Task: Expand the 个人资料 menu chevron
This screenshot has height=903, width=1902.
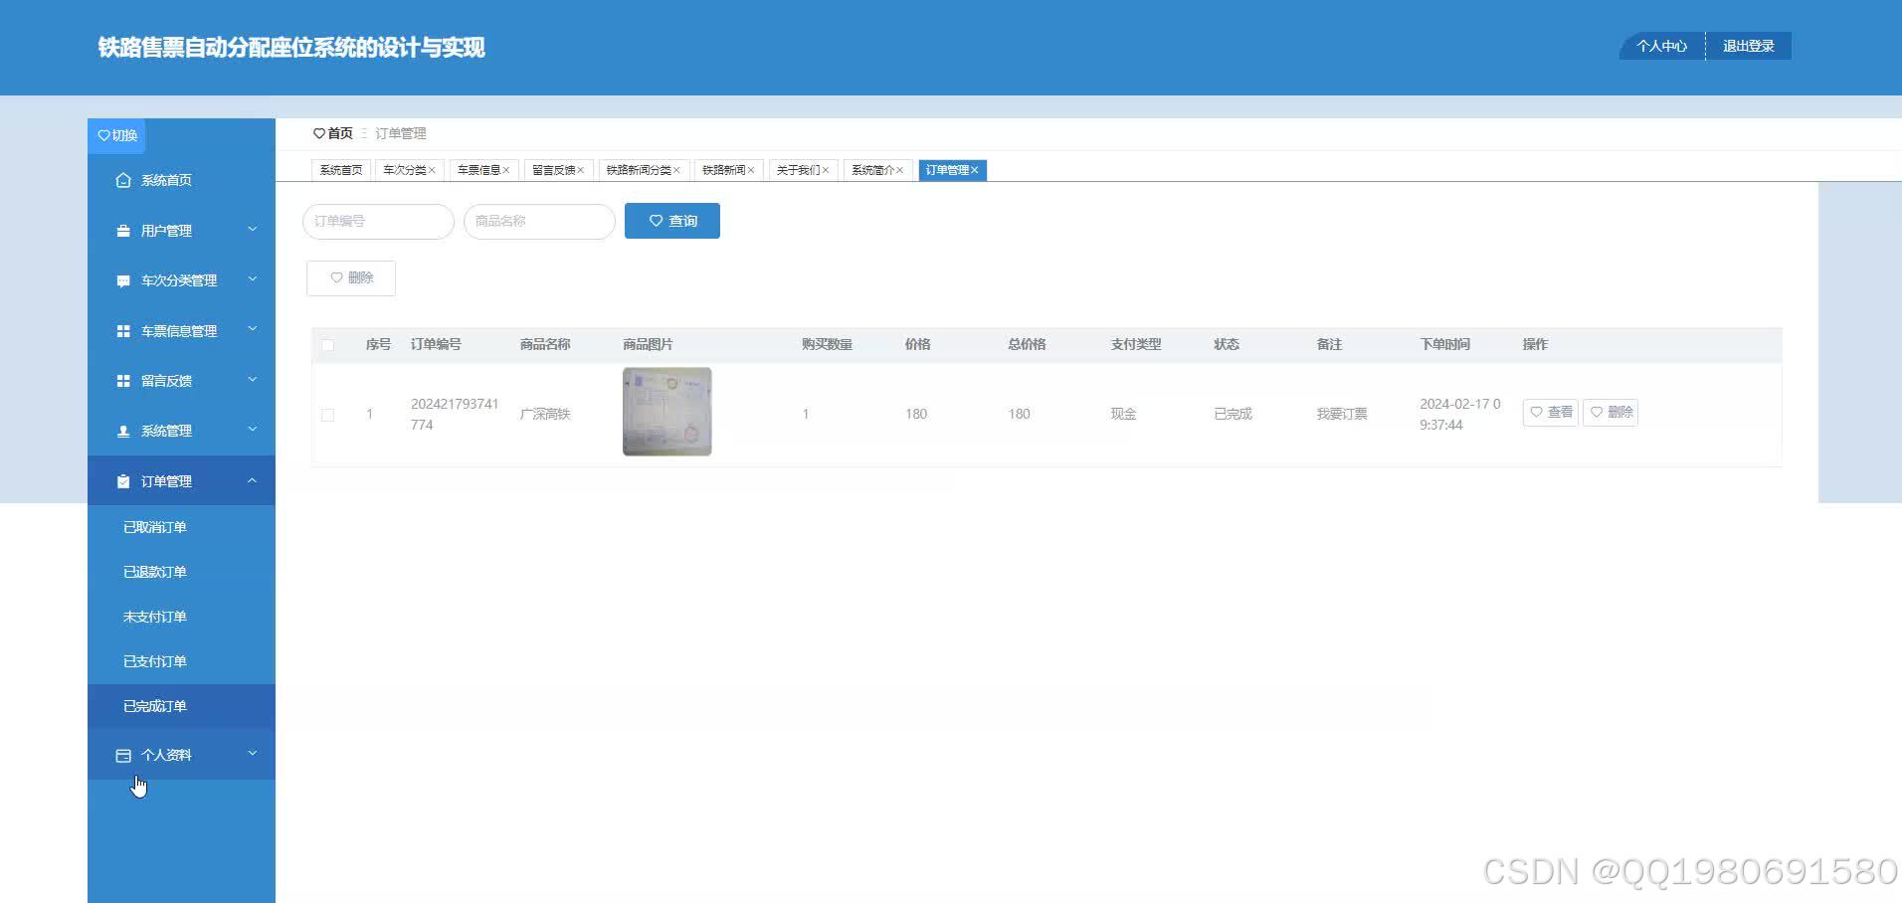Action: pos(253,754)
